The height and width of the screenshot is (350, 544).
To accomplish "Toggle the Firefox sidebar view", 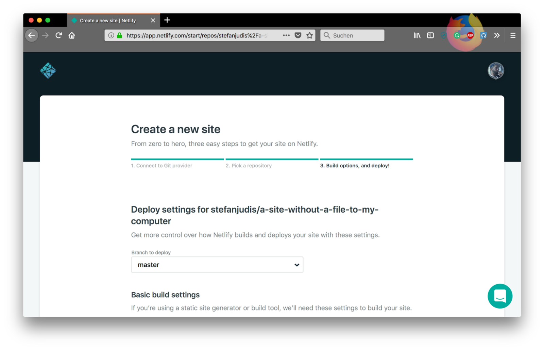I will click(430, 35).
